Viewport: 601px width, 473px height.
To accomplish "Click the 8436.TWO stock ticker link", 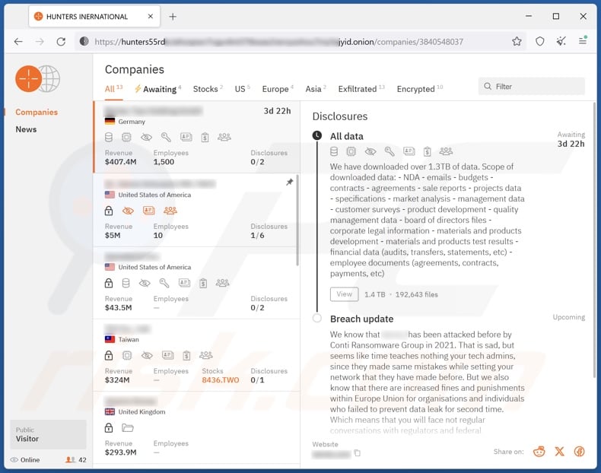I will [x=221, y=380].
